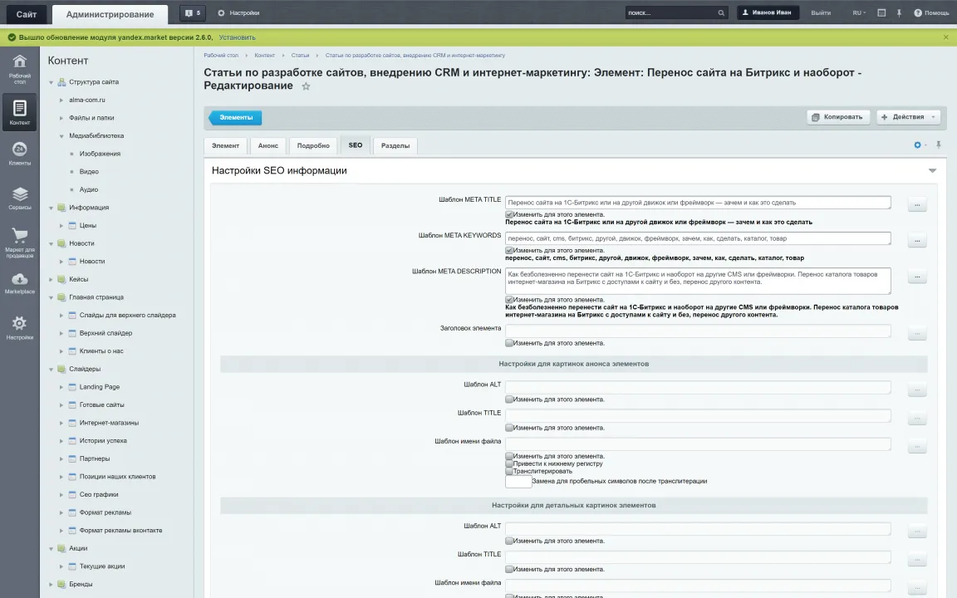This screenshot has height=598, width=957.
Task: Open Маркет для продавцов cart icon
Action: pos(20,243)
